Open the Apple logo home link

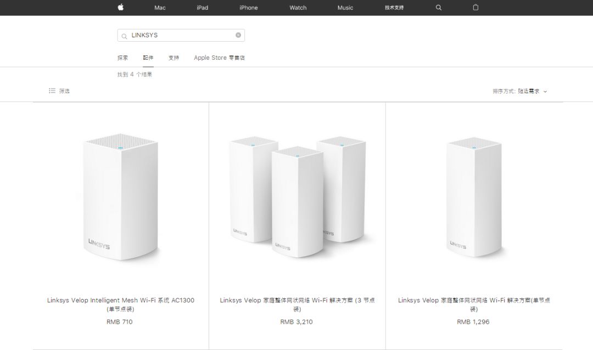(121, 7)
